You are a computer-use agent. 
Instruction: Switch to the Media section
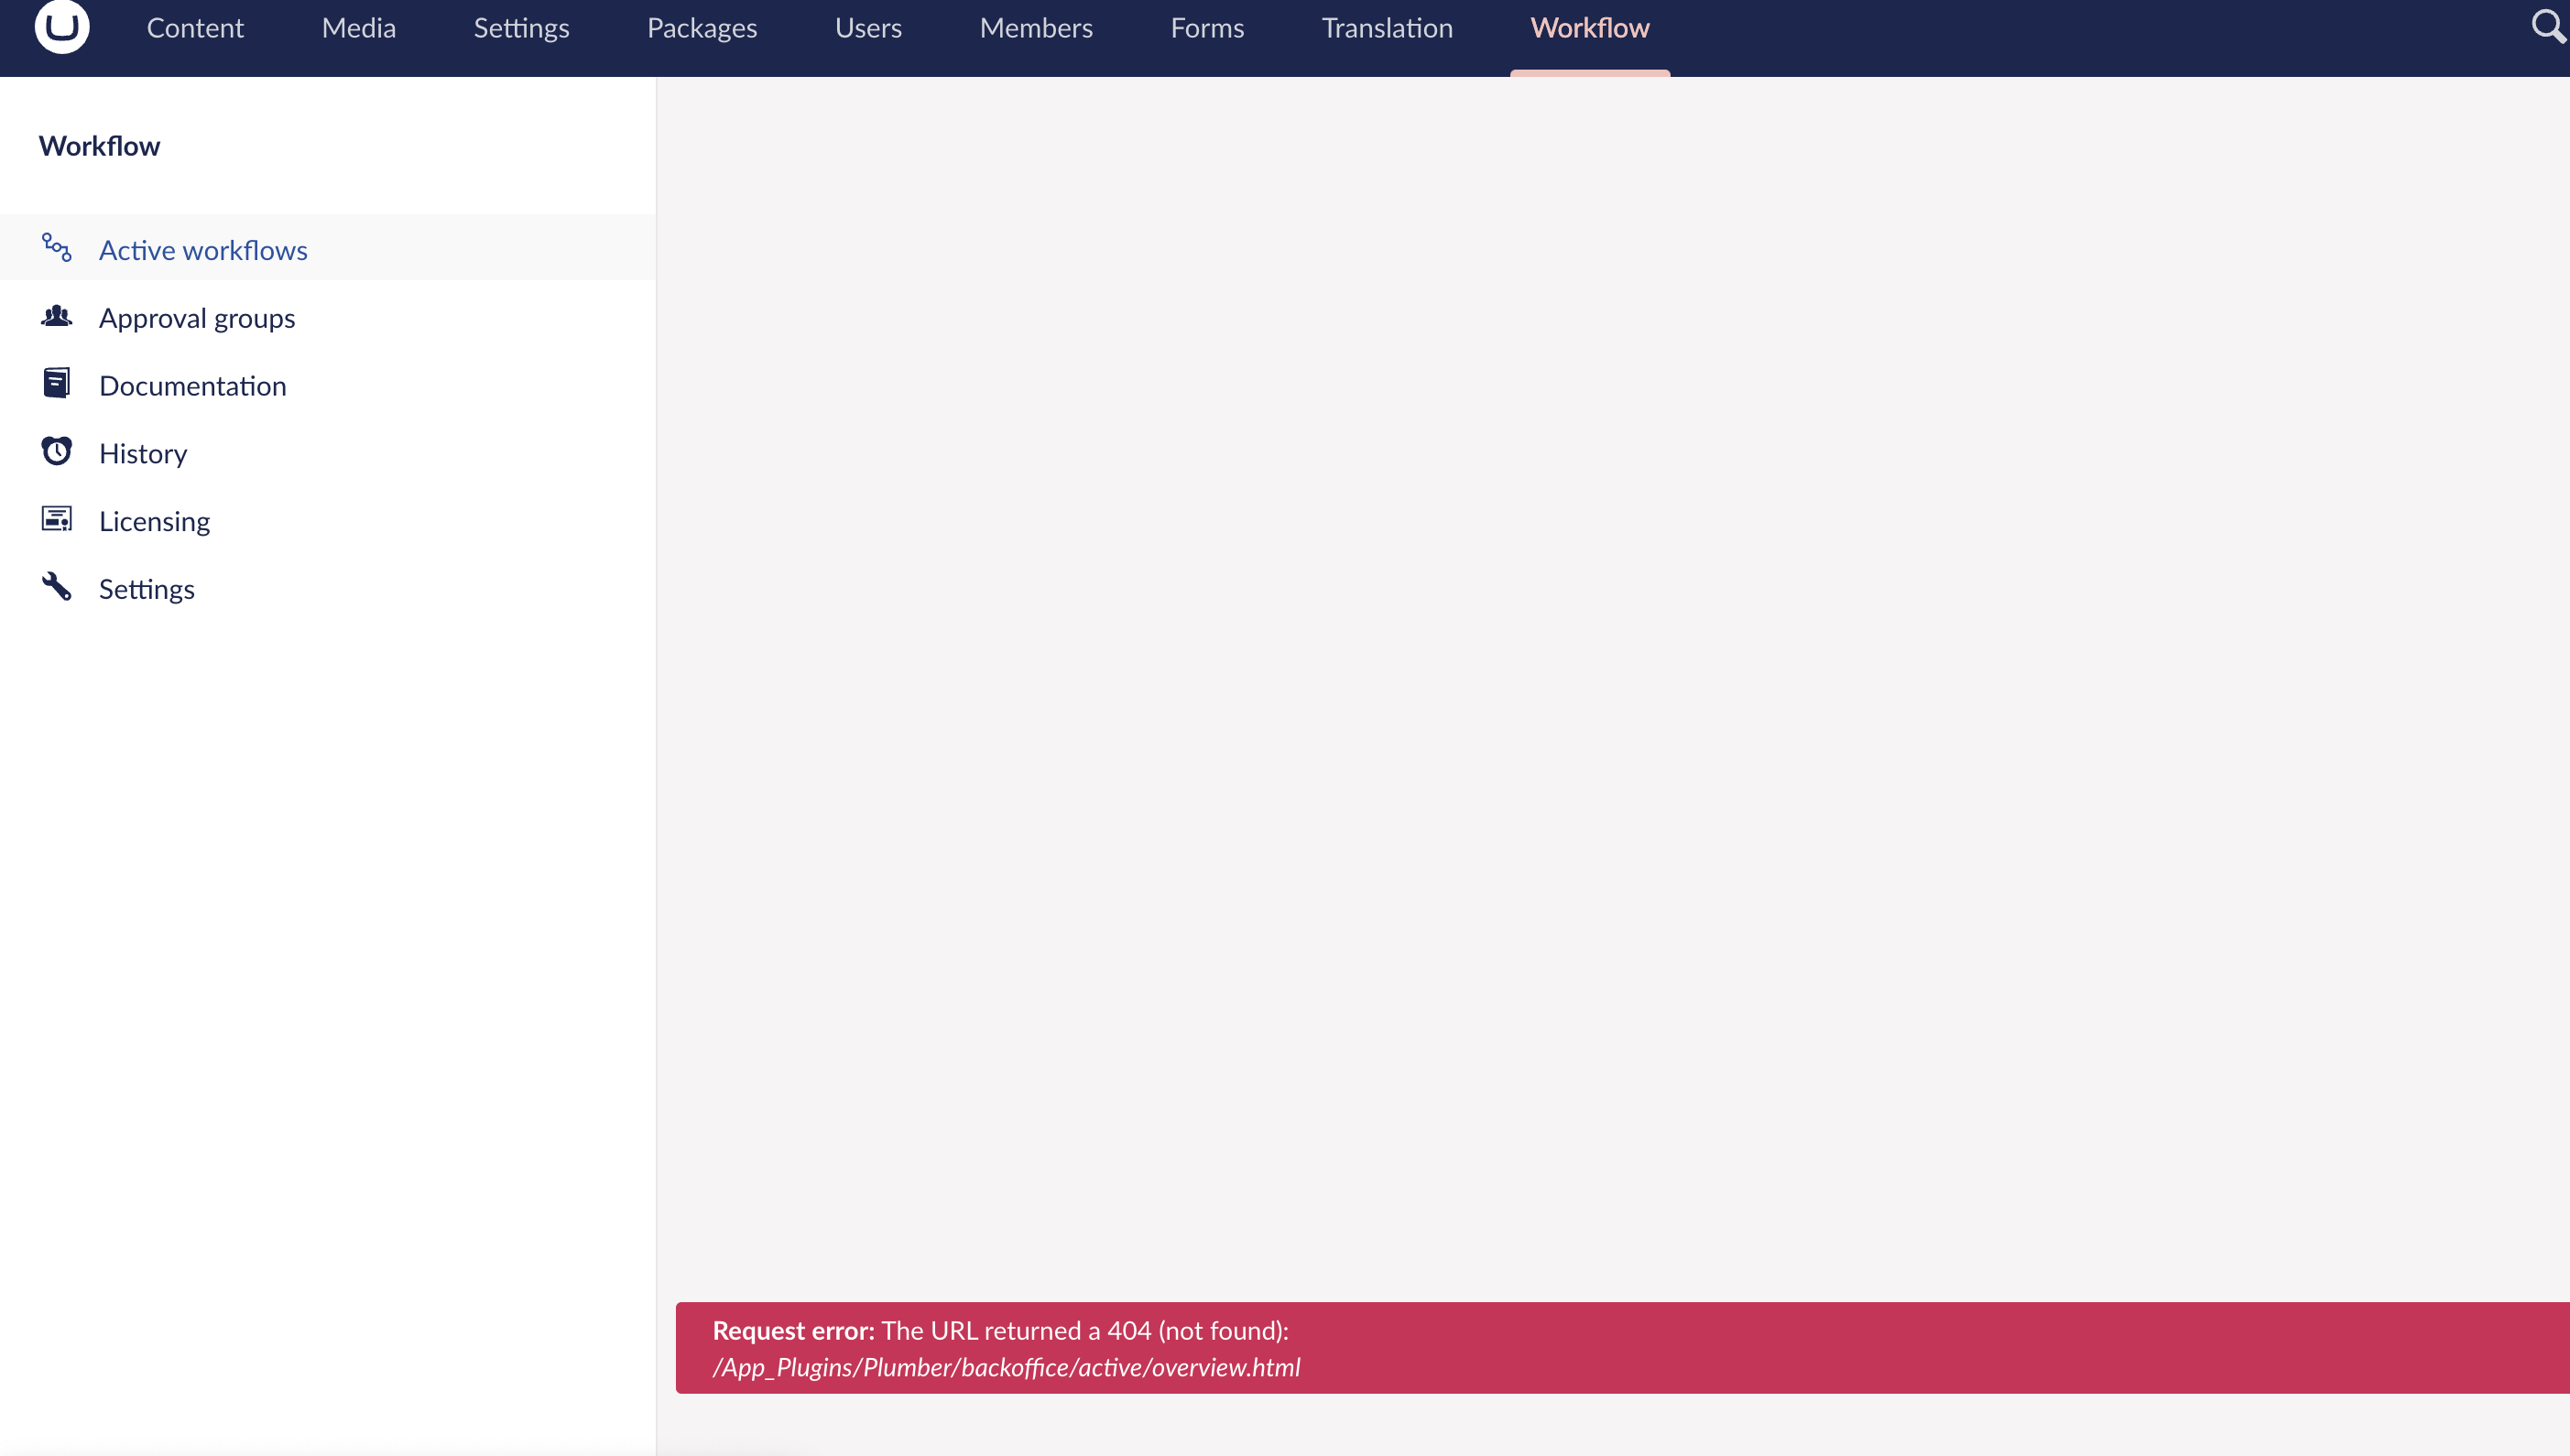coord(358,28)
